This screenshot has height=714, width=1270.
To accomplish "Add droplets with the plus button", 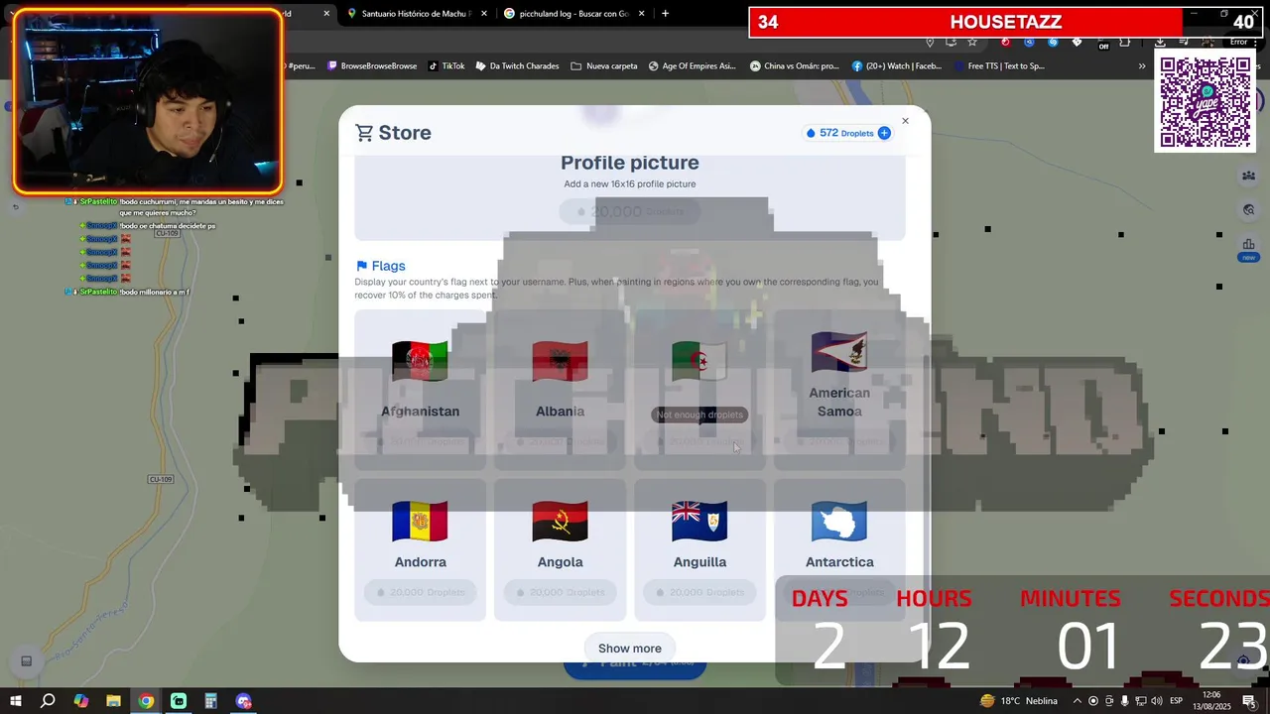I will 884,133.
